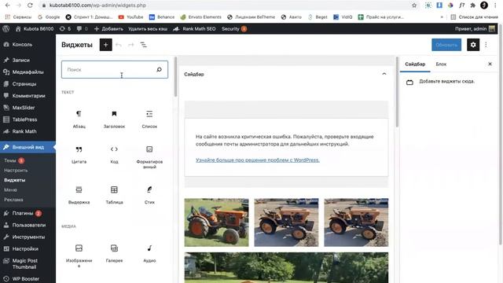The width and height of the screenshot is (503, 283).
Task: Insert the Список list block
Action: (x=149, y=119)
